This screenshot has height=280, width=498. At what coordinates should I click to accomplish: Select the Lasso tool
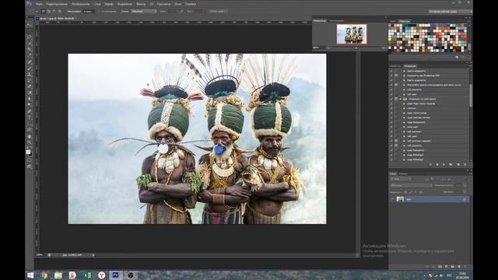tap(30, 37)
